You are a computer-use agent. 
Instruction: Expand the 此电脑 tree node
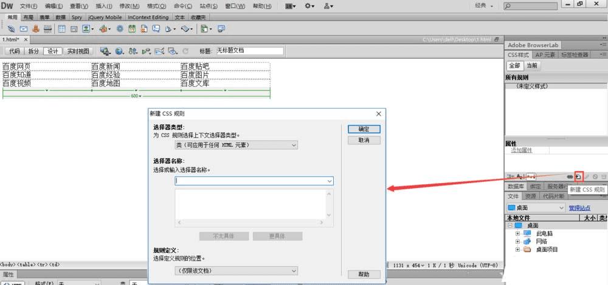pos(517,233)
